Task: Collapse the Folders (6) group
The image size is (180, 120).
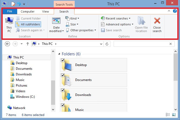Action: pyautogui.click(x=59, y=54)
